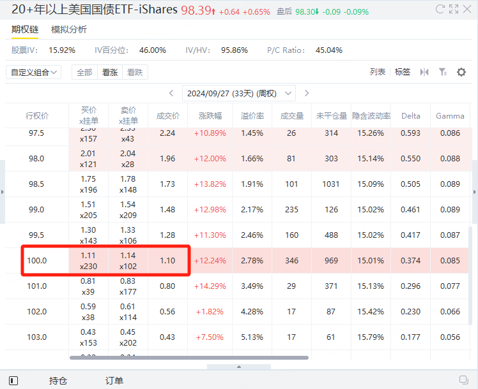Click the vertical table scrollbar
The height and width of the screenshot is (389, 478).
(x=470, y=275)
